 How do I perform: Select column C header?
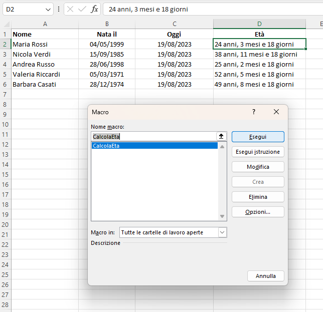[174, 24]
